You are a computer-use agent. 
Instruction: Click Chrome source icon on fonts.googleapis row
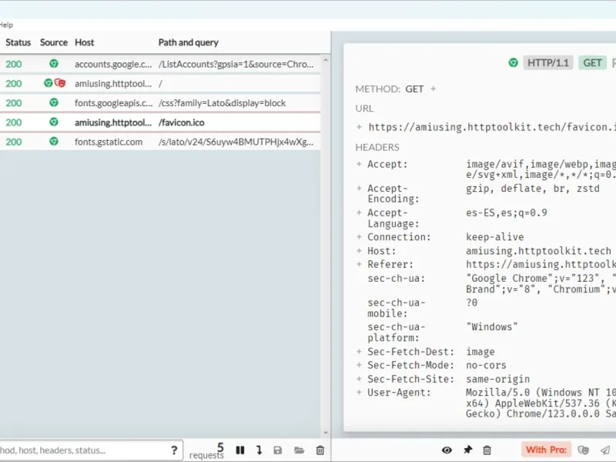54,102
